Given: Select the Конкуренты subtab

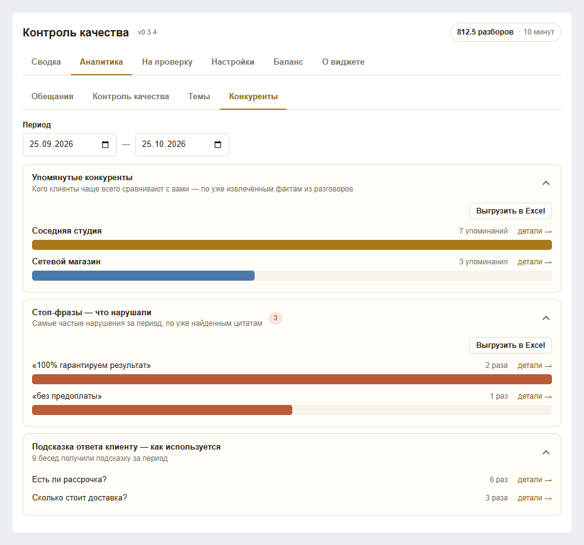Looking at the screenshot, I should pos(253,96).
